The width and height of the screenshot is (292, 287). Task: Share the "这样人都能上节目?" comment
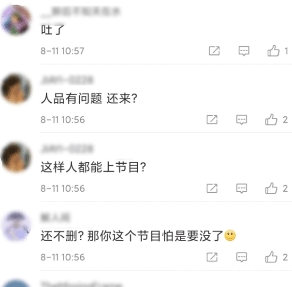[x=212, y=188]
